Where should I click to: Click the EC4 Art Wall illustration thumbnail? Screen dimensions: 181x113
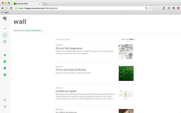click(x=126, y=52)
